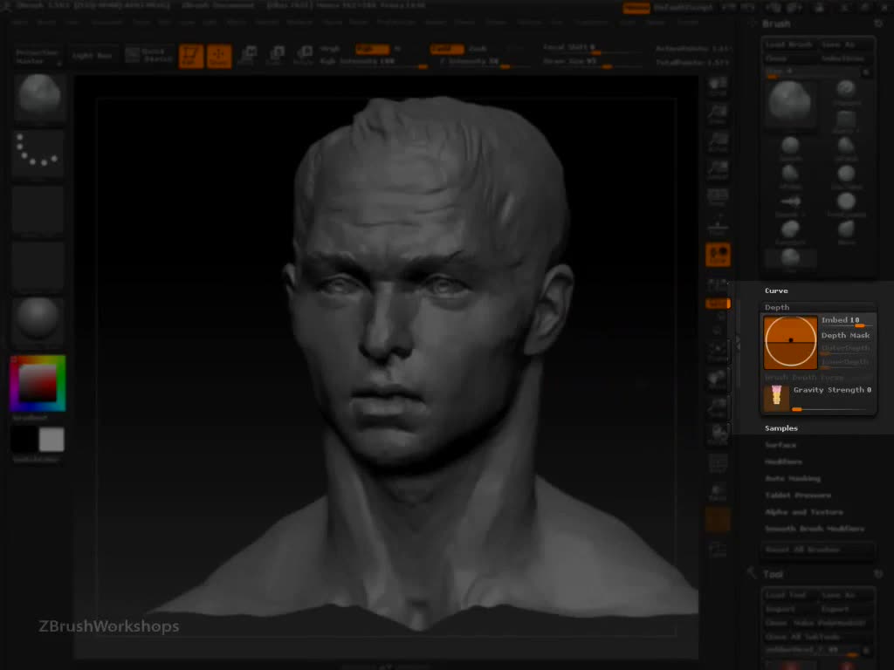Adjust the OuterDepth slider
Viewport: 894px width, 670px height.
tap(847, 349)
